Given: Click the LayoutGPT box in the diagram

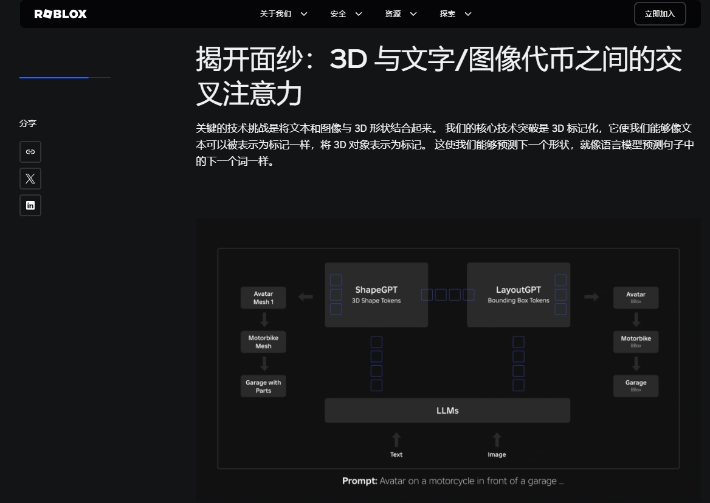Looking at the screenshot, I should (519, 295).
